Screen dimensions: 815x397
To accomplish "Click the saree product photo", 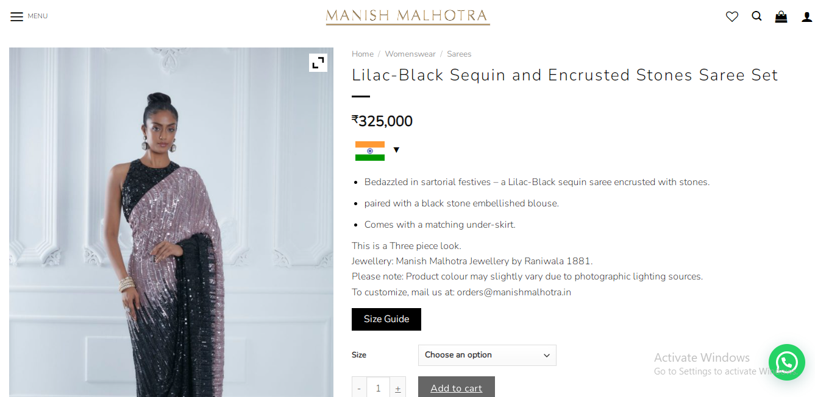I will tap(171, 244).
